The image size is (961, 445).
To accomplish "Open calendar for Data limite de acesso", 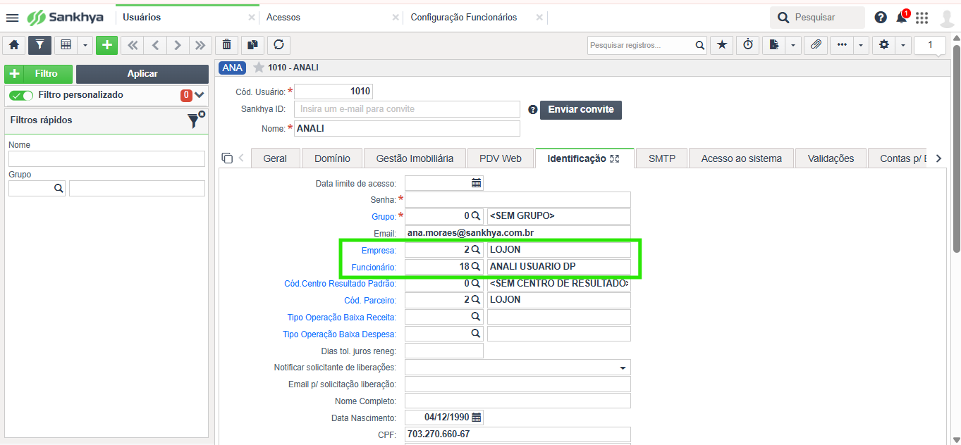I will point(477,183).
